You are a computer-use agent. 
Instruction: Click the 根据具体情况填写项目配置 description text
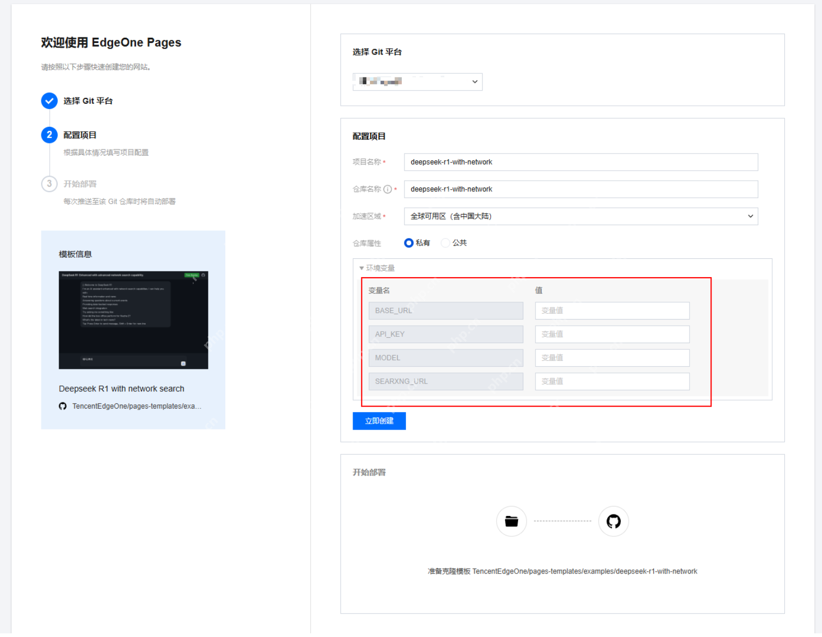point(106,152)
